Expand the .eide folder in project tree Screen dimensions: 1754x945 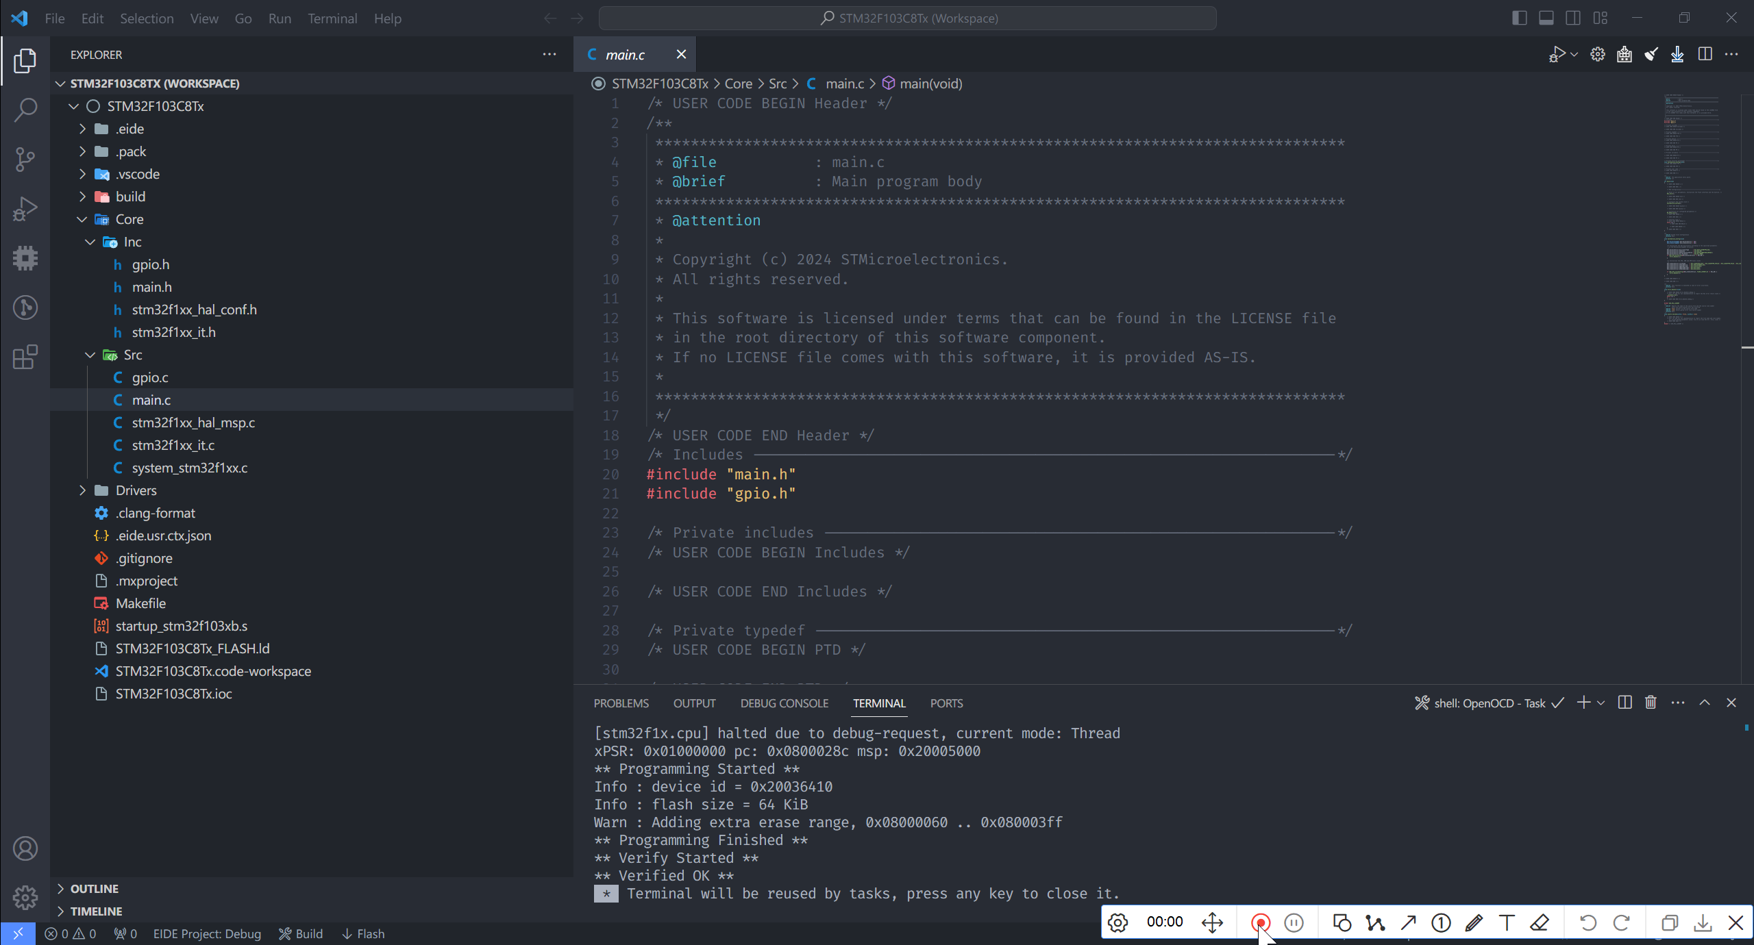[x=82, y=128]
